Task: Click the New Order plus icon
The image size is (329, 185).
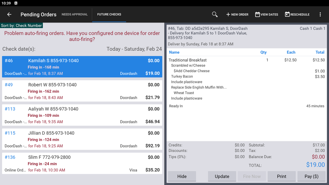Action: coord(228,14)
